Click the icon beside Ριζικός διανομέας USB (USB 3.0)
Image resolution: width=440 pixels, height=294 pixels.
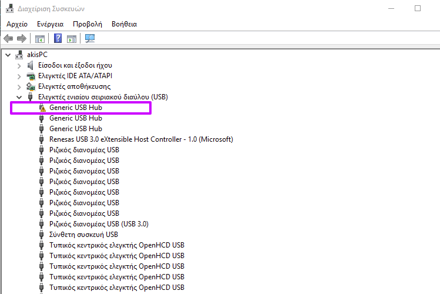click(42, 224)
